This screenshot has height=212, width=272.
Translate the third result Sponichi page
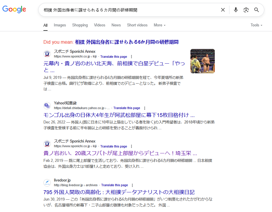[114, 146]
